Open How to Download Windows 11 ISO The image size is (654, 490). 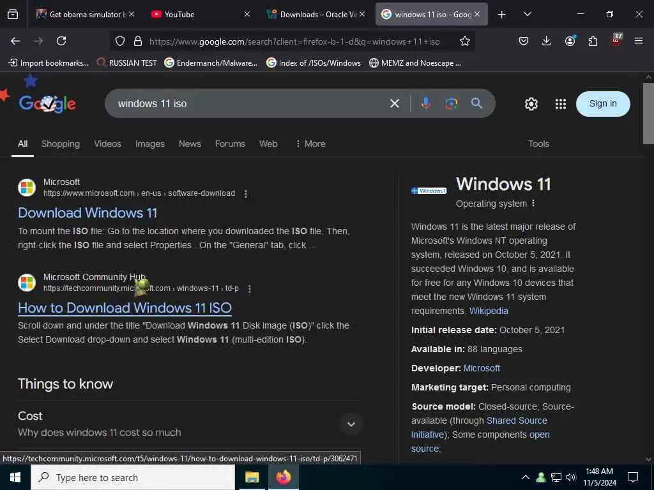click(125, 308)
